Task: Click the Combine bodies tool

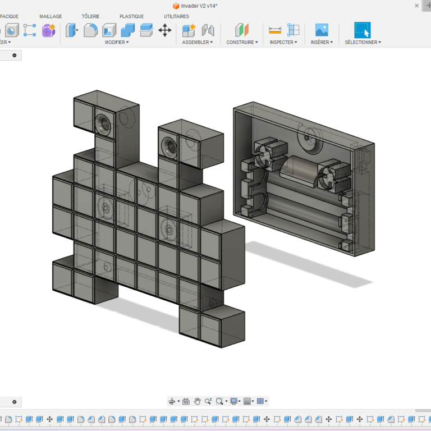Action: click(128, 30)
